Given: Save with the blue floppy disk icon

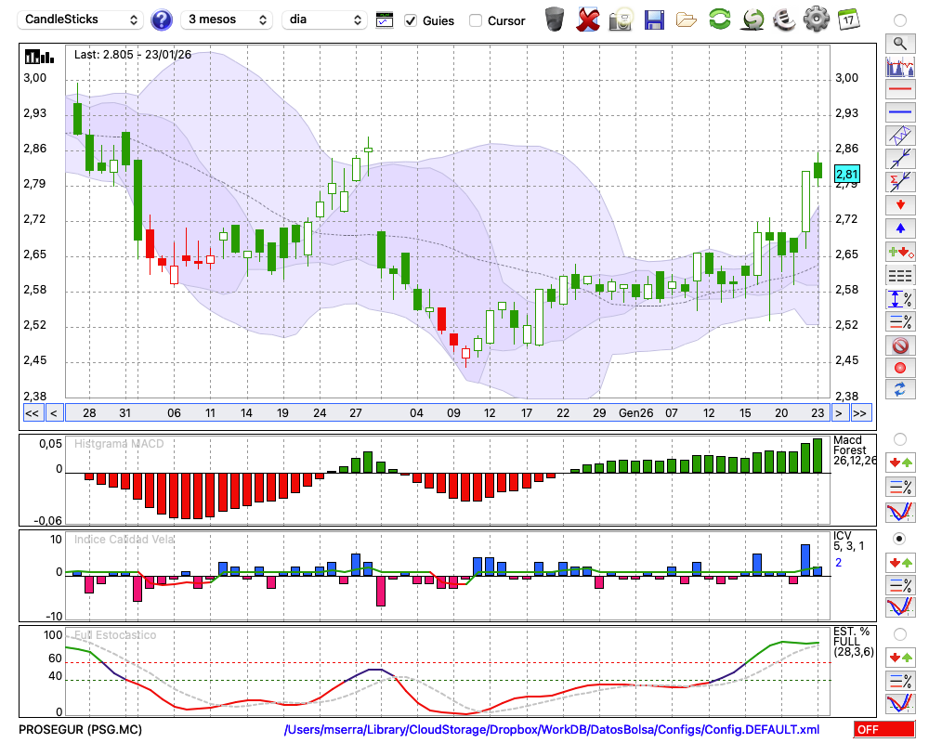Looking at the screenshot, I should coord(654,19).
